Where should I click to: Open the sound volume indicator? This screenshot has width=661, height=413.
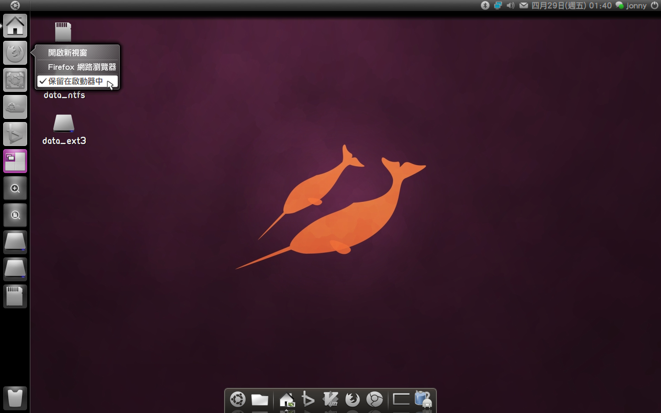click(510, 6)
